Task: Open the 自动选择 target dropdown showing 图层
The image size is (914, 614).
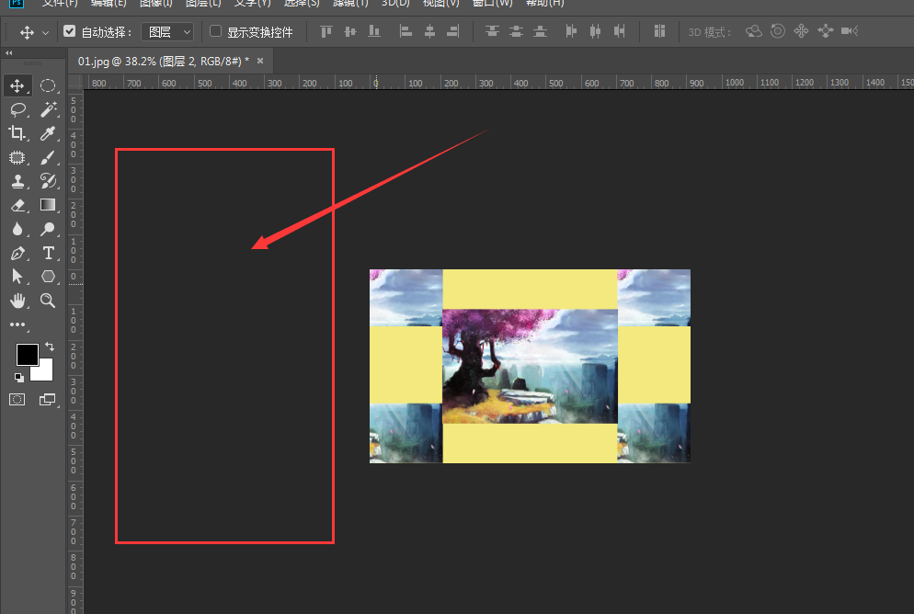Action: tap(166, 30)
